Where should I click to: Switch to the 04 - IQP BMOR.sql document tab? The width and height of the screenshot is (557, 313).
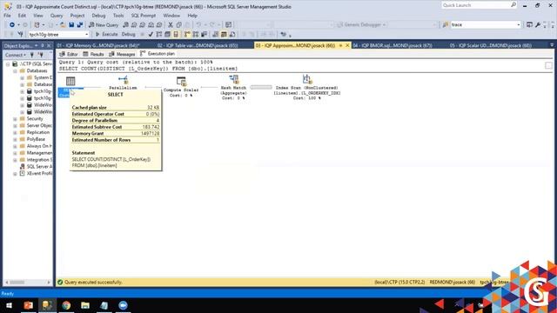[x=393, y=45]
